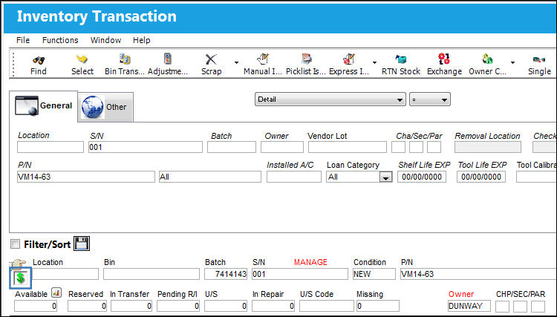This screenshot has width=557, height=317.
Task: Click the Available quantity field
Action: 36,306
